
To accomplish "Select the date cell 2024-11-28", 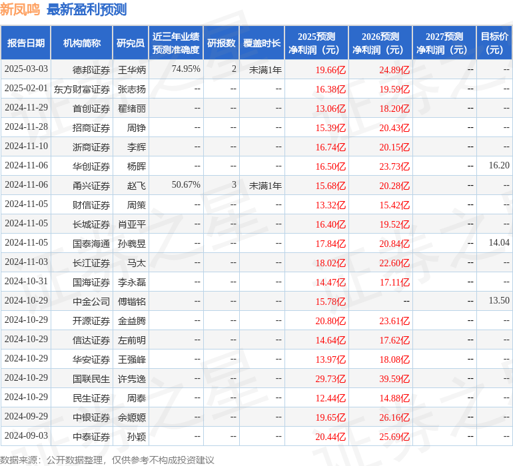I will [26, 127].
